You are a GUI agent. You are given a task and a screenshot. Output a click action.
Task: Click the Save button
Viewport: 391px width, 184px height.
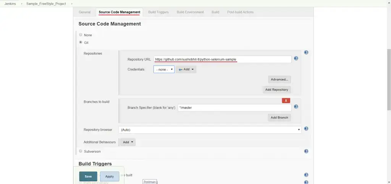(x=88, y=176)
